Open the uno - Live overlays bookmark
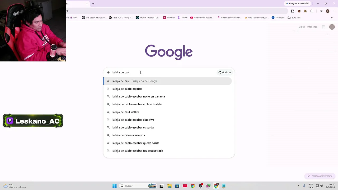This screenshot has width=338, height=190. [x=257, y=18]
